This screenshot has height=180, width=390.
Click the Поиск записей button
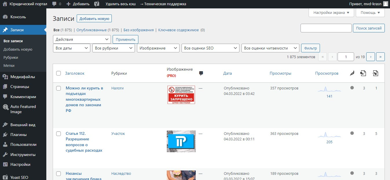(x=369, y=28)
